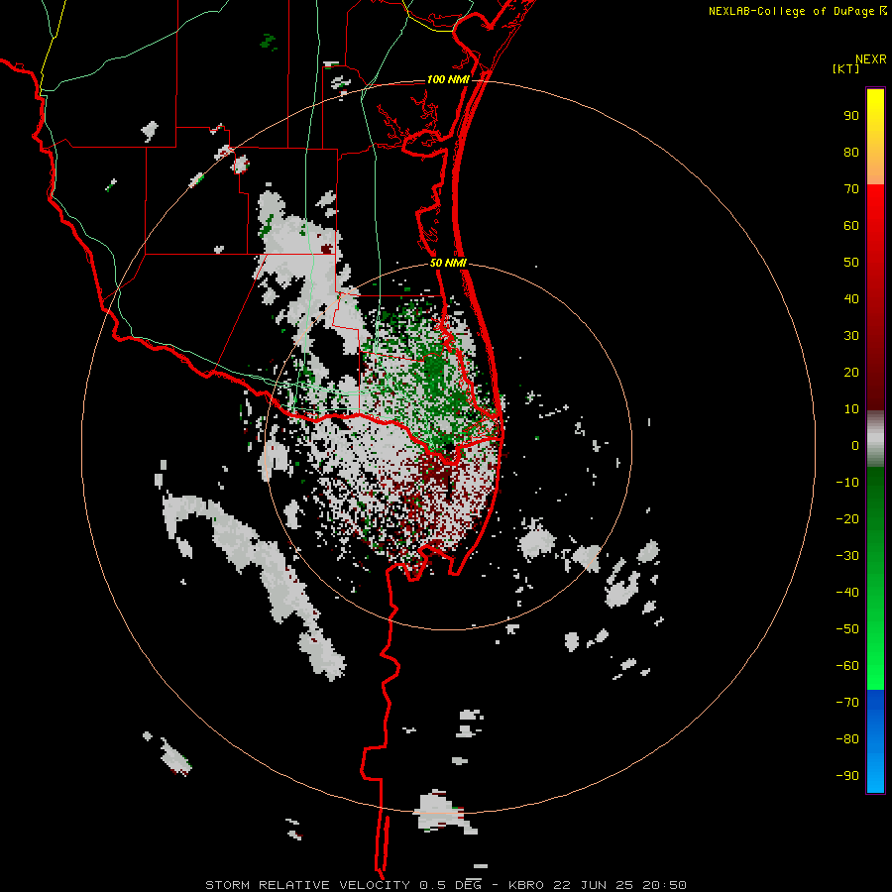892x892 pixels.
Task: Click the 90 value on the velocity scale
Action: (851, 116)
